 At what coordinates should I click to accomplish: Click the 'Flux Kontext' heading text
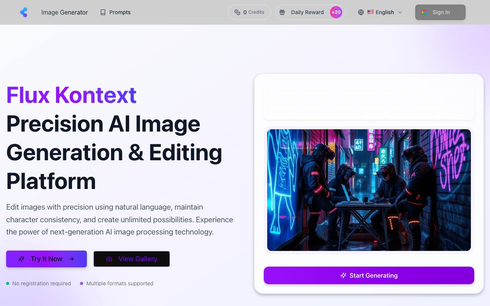pos(72,95)
